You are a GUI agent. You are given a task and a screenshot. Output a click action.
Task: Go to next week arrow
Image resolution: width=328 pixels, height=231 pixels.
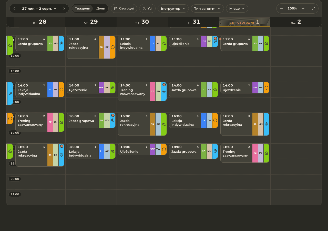pos(64,8)
